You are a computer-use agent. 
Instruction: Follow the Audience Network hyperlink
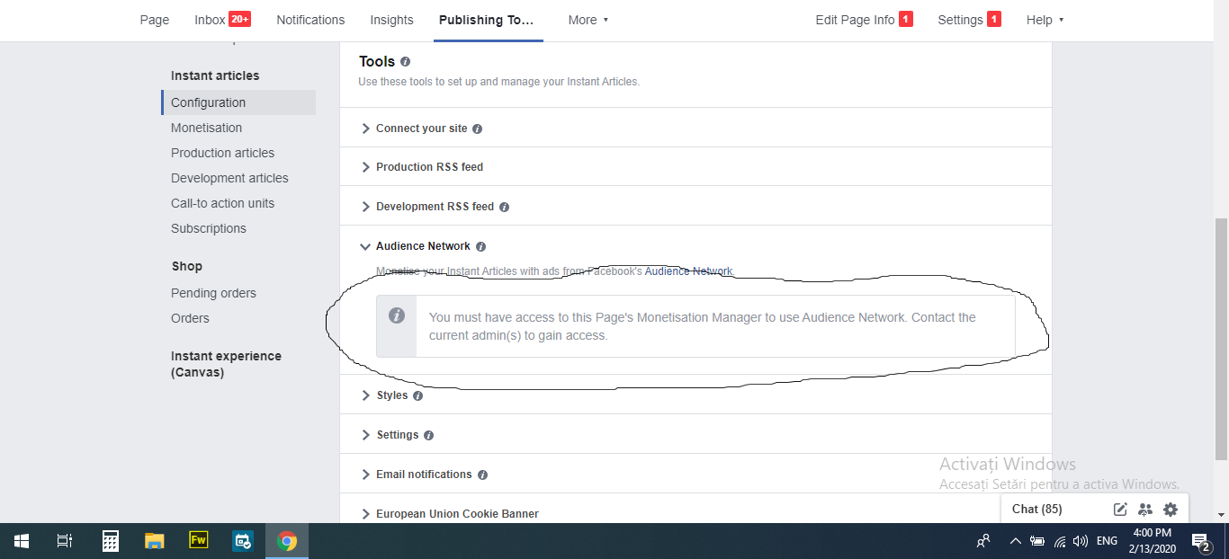[689, 271]
